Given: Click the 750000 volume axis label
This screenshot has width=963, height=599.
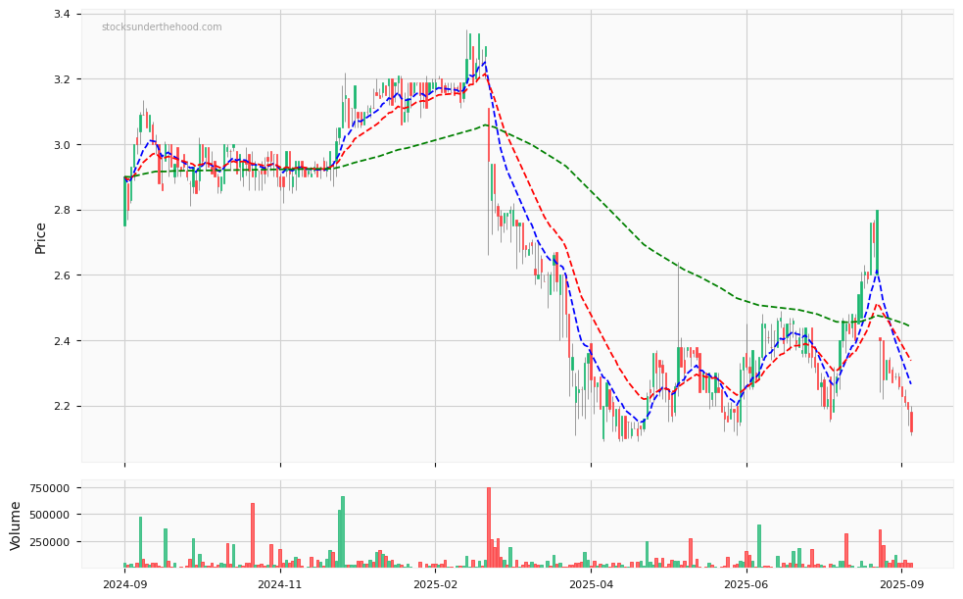Looking at the screenshot, I should coord(50,488).
